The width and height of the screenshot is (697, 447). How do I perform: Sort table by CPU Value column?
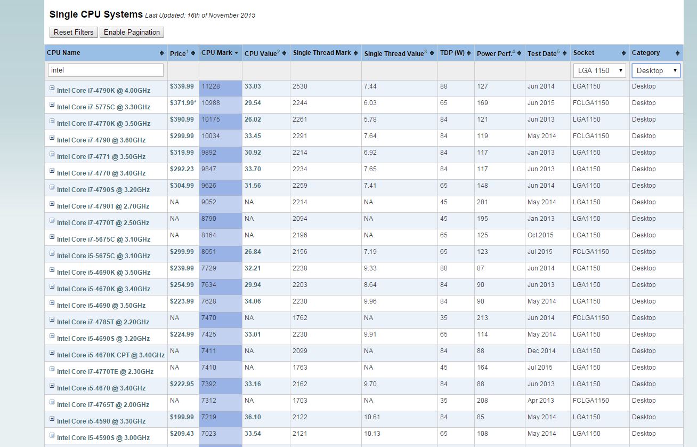[x=266, y=53]
